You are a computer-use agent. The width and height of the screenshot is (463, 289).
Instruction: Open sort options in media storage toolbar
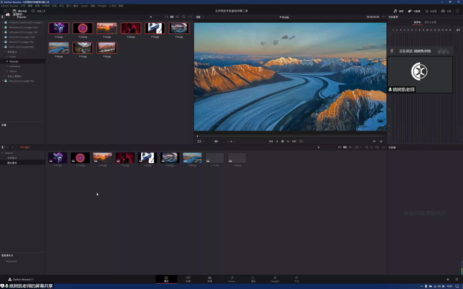coord(166,17)
